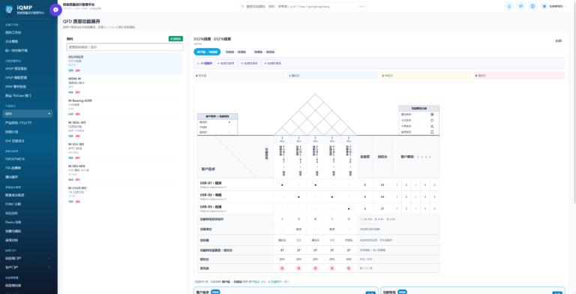The image size is (576, 294).
Task: Select the active 客户域 → 功能域 tab
Action: click(207, 52)
